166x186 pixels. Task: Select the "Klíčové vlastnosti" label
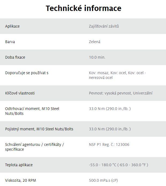20,93
